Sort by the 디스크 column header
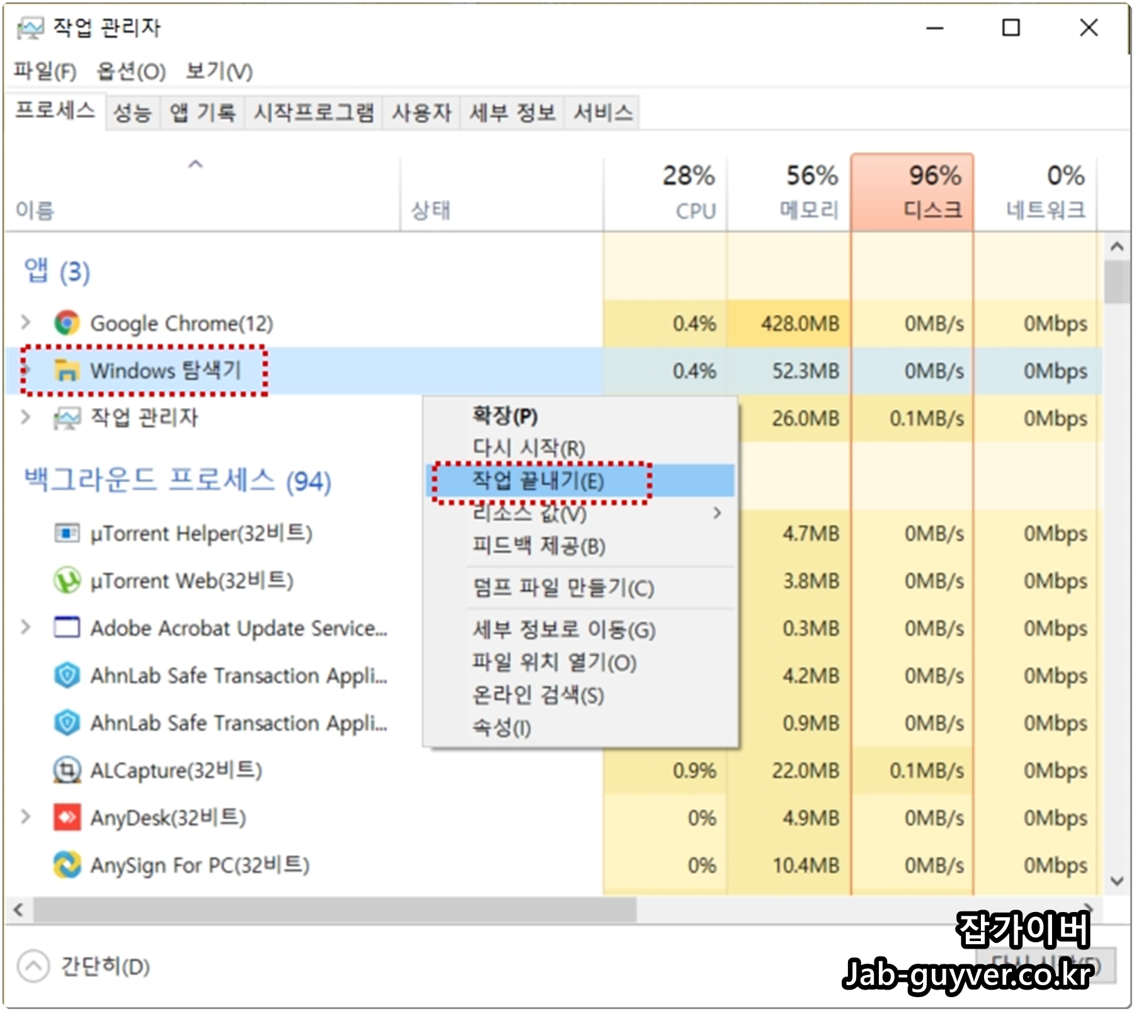 pos(912,193)
